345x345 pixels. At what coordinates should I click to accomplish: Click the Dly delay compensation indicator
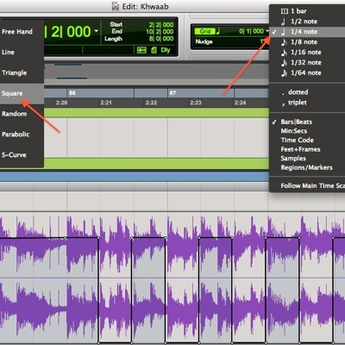point(166,50)
